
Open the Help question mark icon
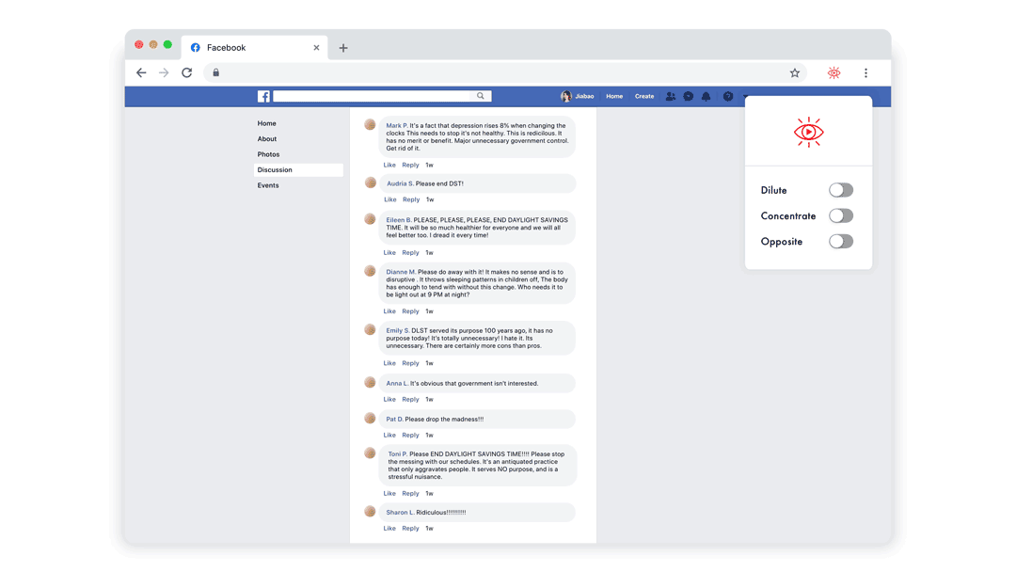725,96
